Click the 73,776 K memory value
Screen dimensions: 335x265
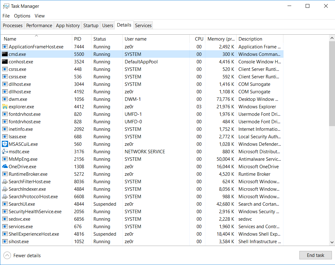click(225, 99)
